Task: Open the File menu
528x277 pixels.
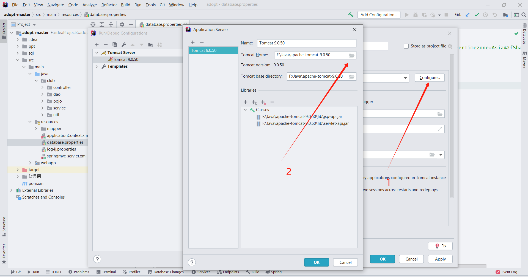Action: (15, 5)
